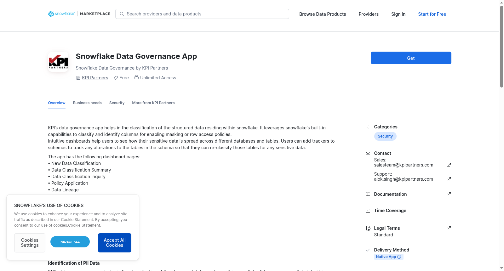Open external link icon beside sales email
Screen dimensions: 504x271
pyautogui.click(x=449, y=165)
